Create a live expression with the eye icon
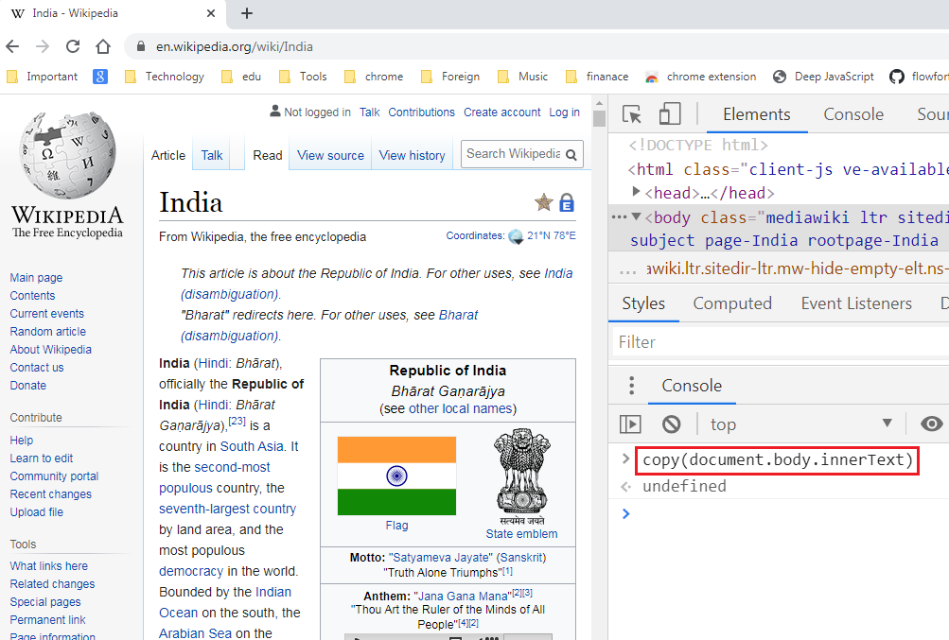The image size is (949, 640). [931, 424]
